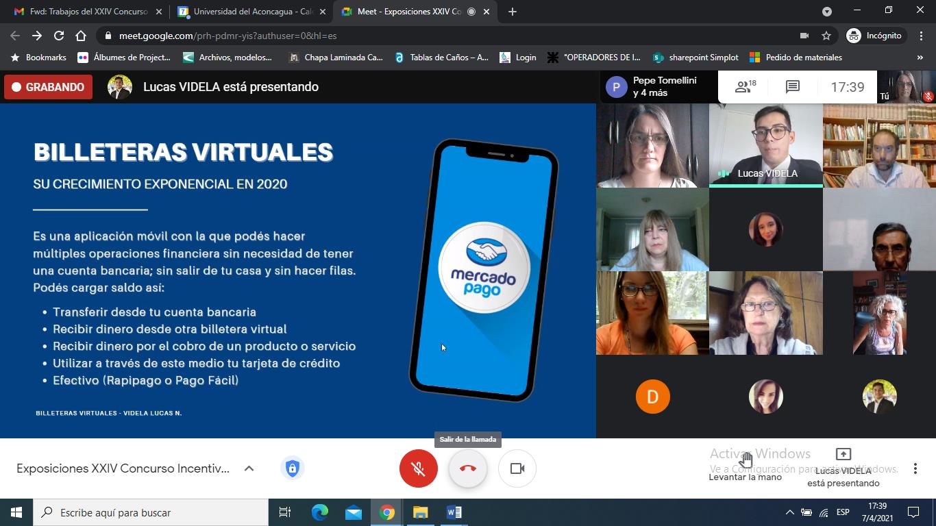Open a new browser tab
Image resolution: width=936 pixels, height=526 pixels.
[x=513, y=12]
